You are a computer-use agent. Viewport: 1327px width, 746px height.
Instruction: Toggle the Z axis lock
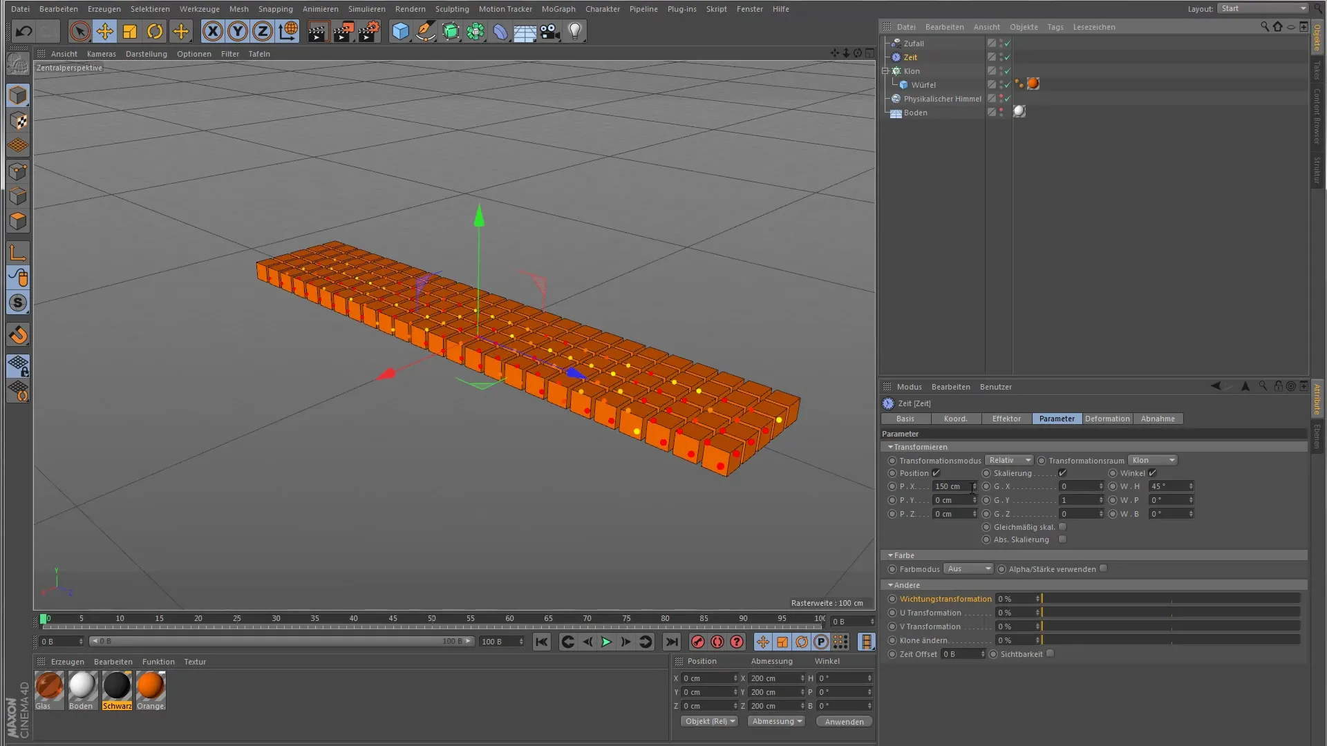(263, 31)
